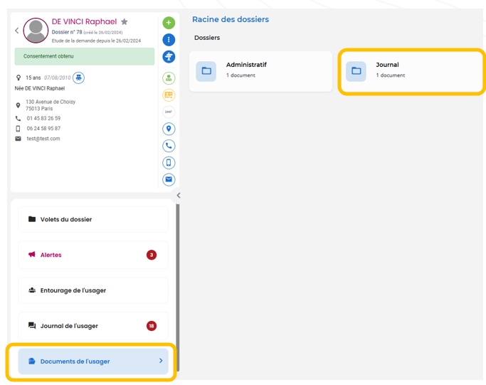The image size is (486, 385).
Task: Expand Documents de l'usager chevron arrow
Action: [x=161, y=361]
